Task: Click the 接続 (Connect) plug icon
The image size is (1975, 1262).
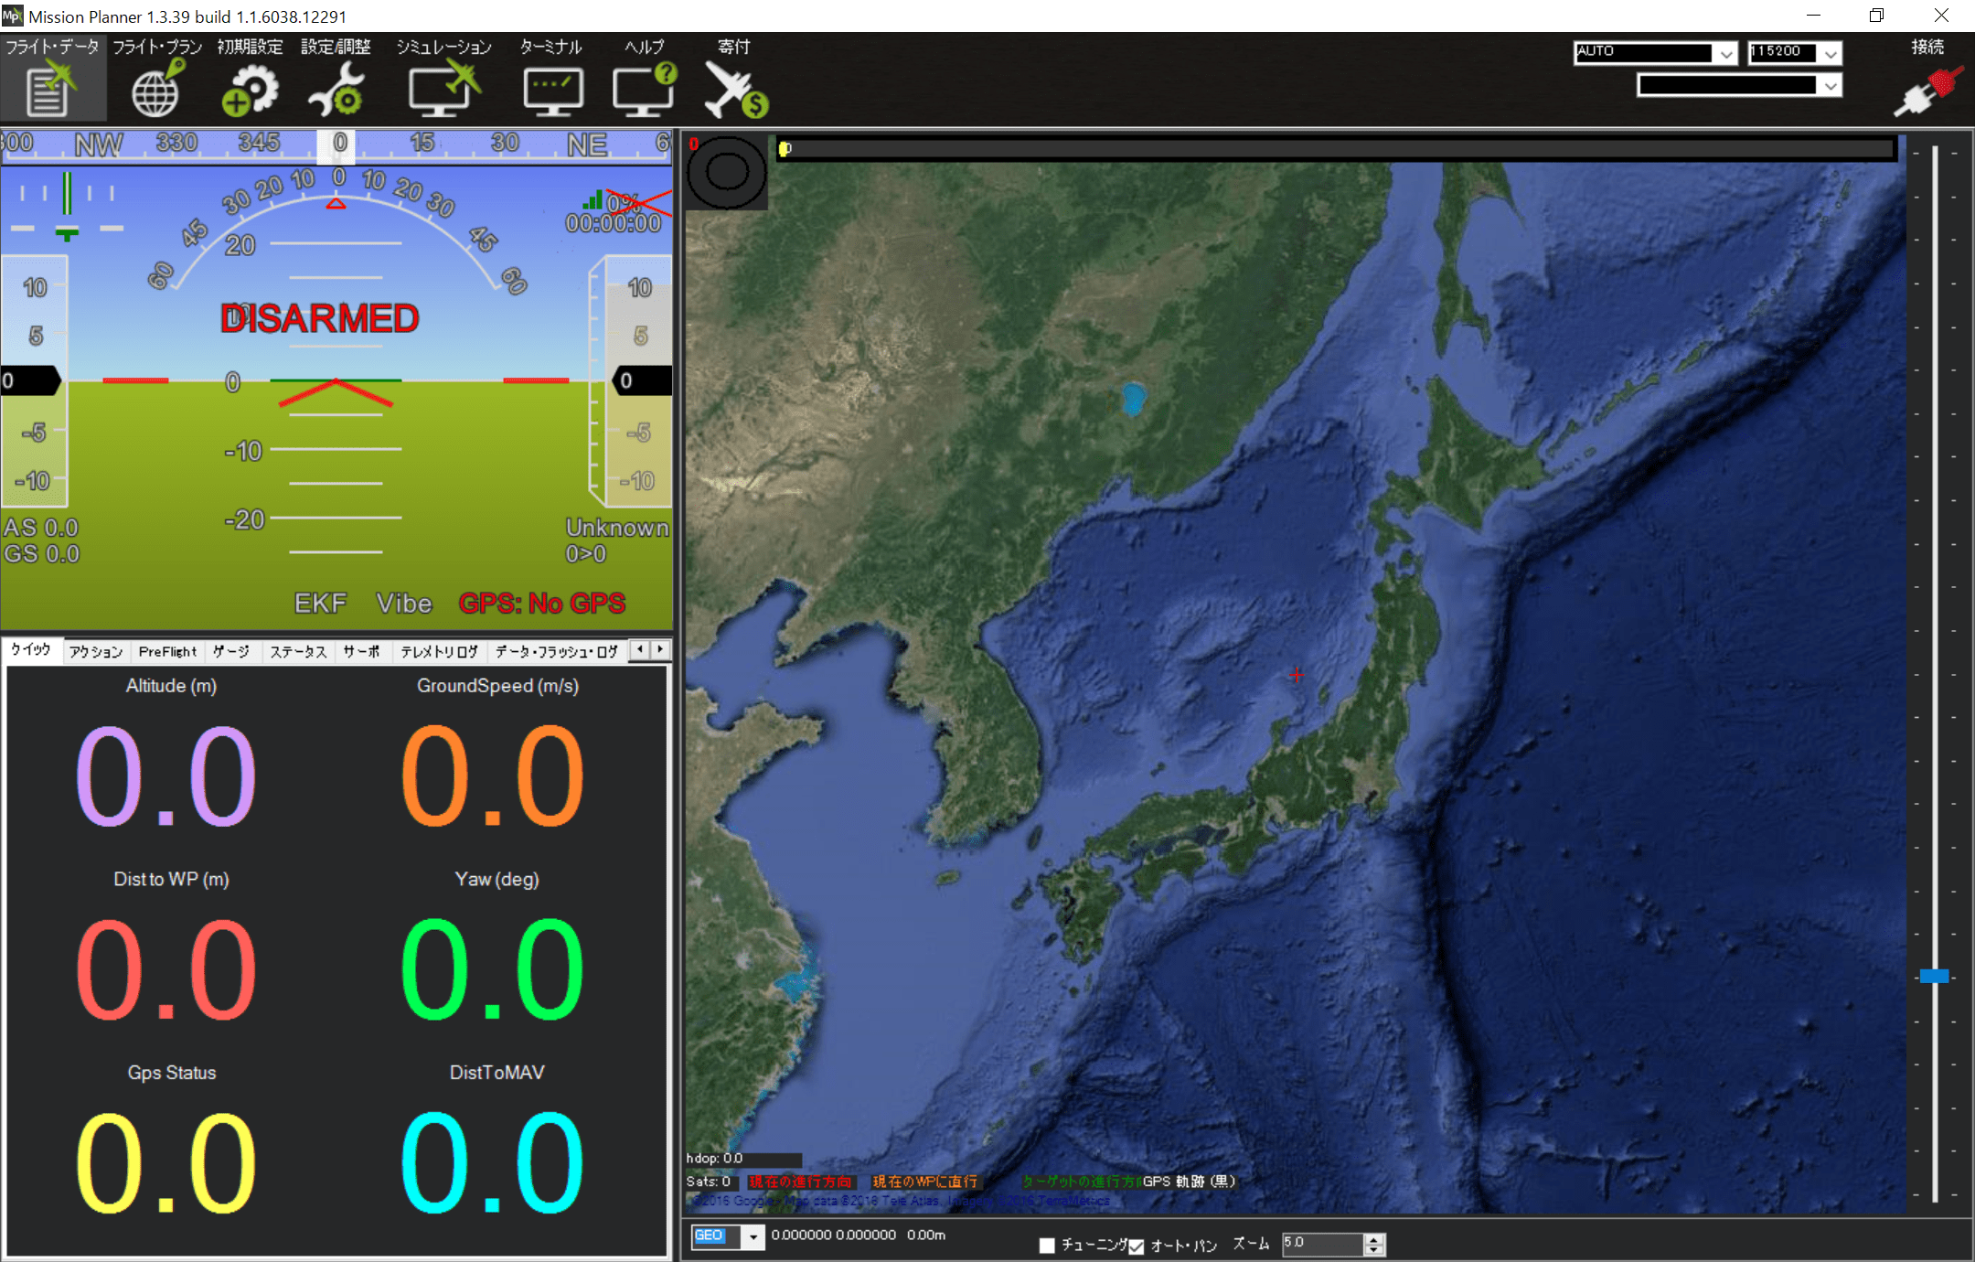Action: point(1927,91)
